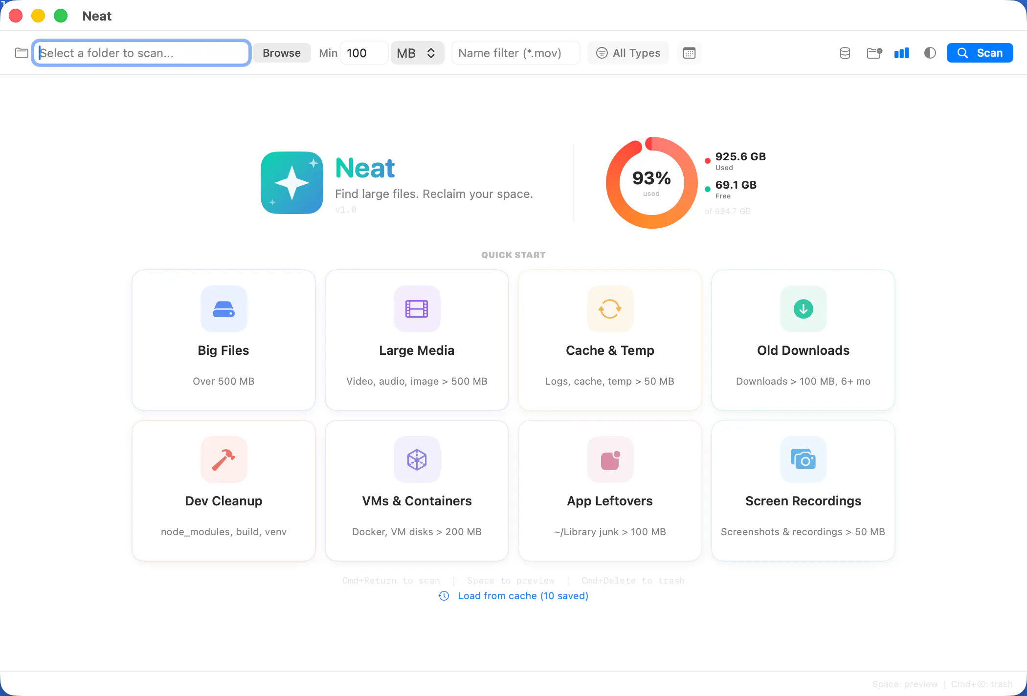Start scan with the Scan button

[x=980, y=53]
